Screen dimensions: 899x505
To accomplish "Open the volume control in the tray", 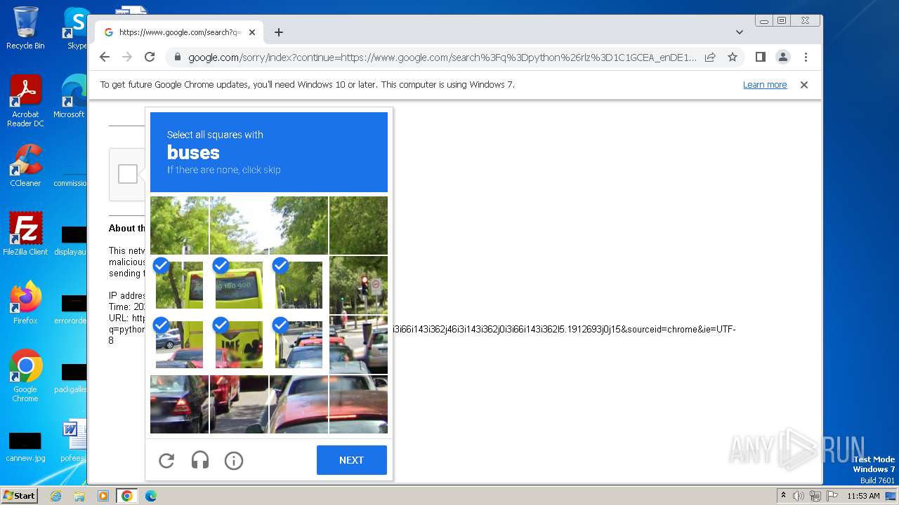I will coord(799,496).
